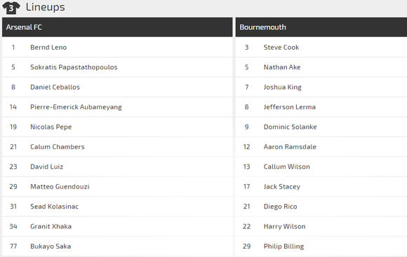
Task: Click David Luiz row
Action: (117, 167)
